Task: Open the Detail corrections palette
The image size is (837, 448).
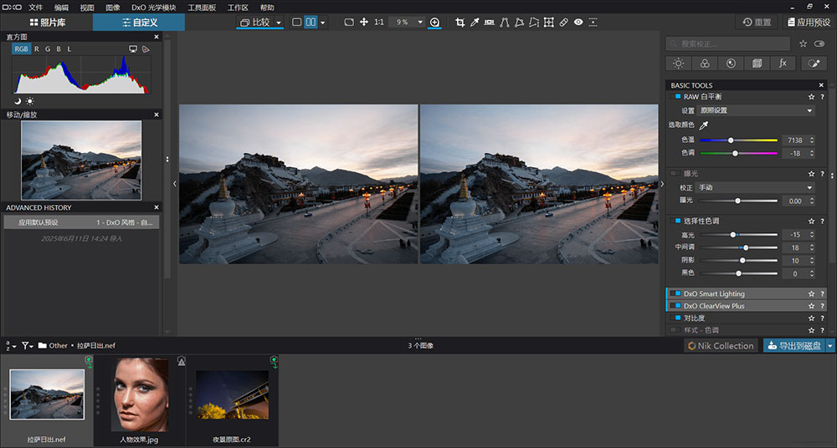Action: (731, 64)
